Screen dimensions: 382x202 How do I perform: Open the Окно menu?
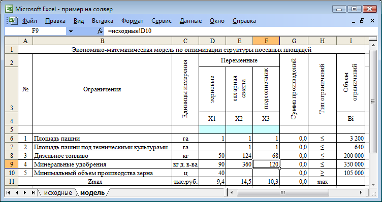tap(217, 21)
